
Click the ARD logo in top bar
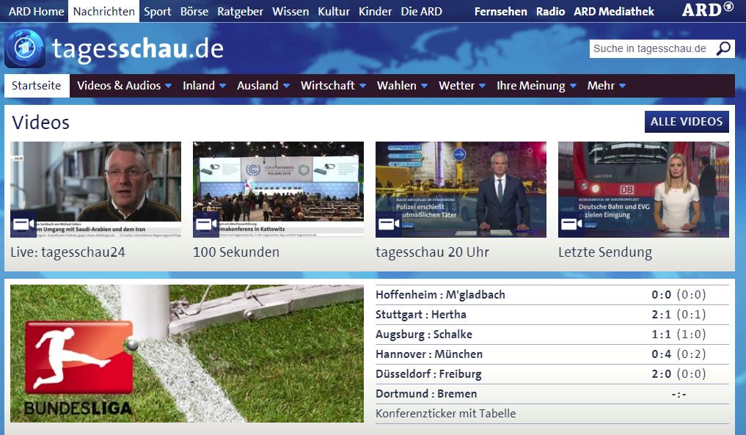pos(707,10)
